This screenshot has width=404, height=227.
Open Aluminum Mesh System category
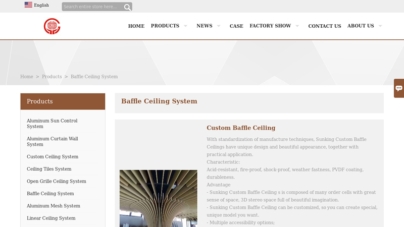(54, 206)
